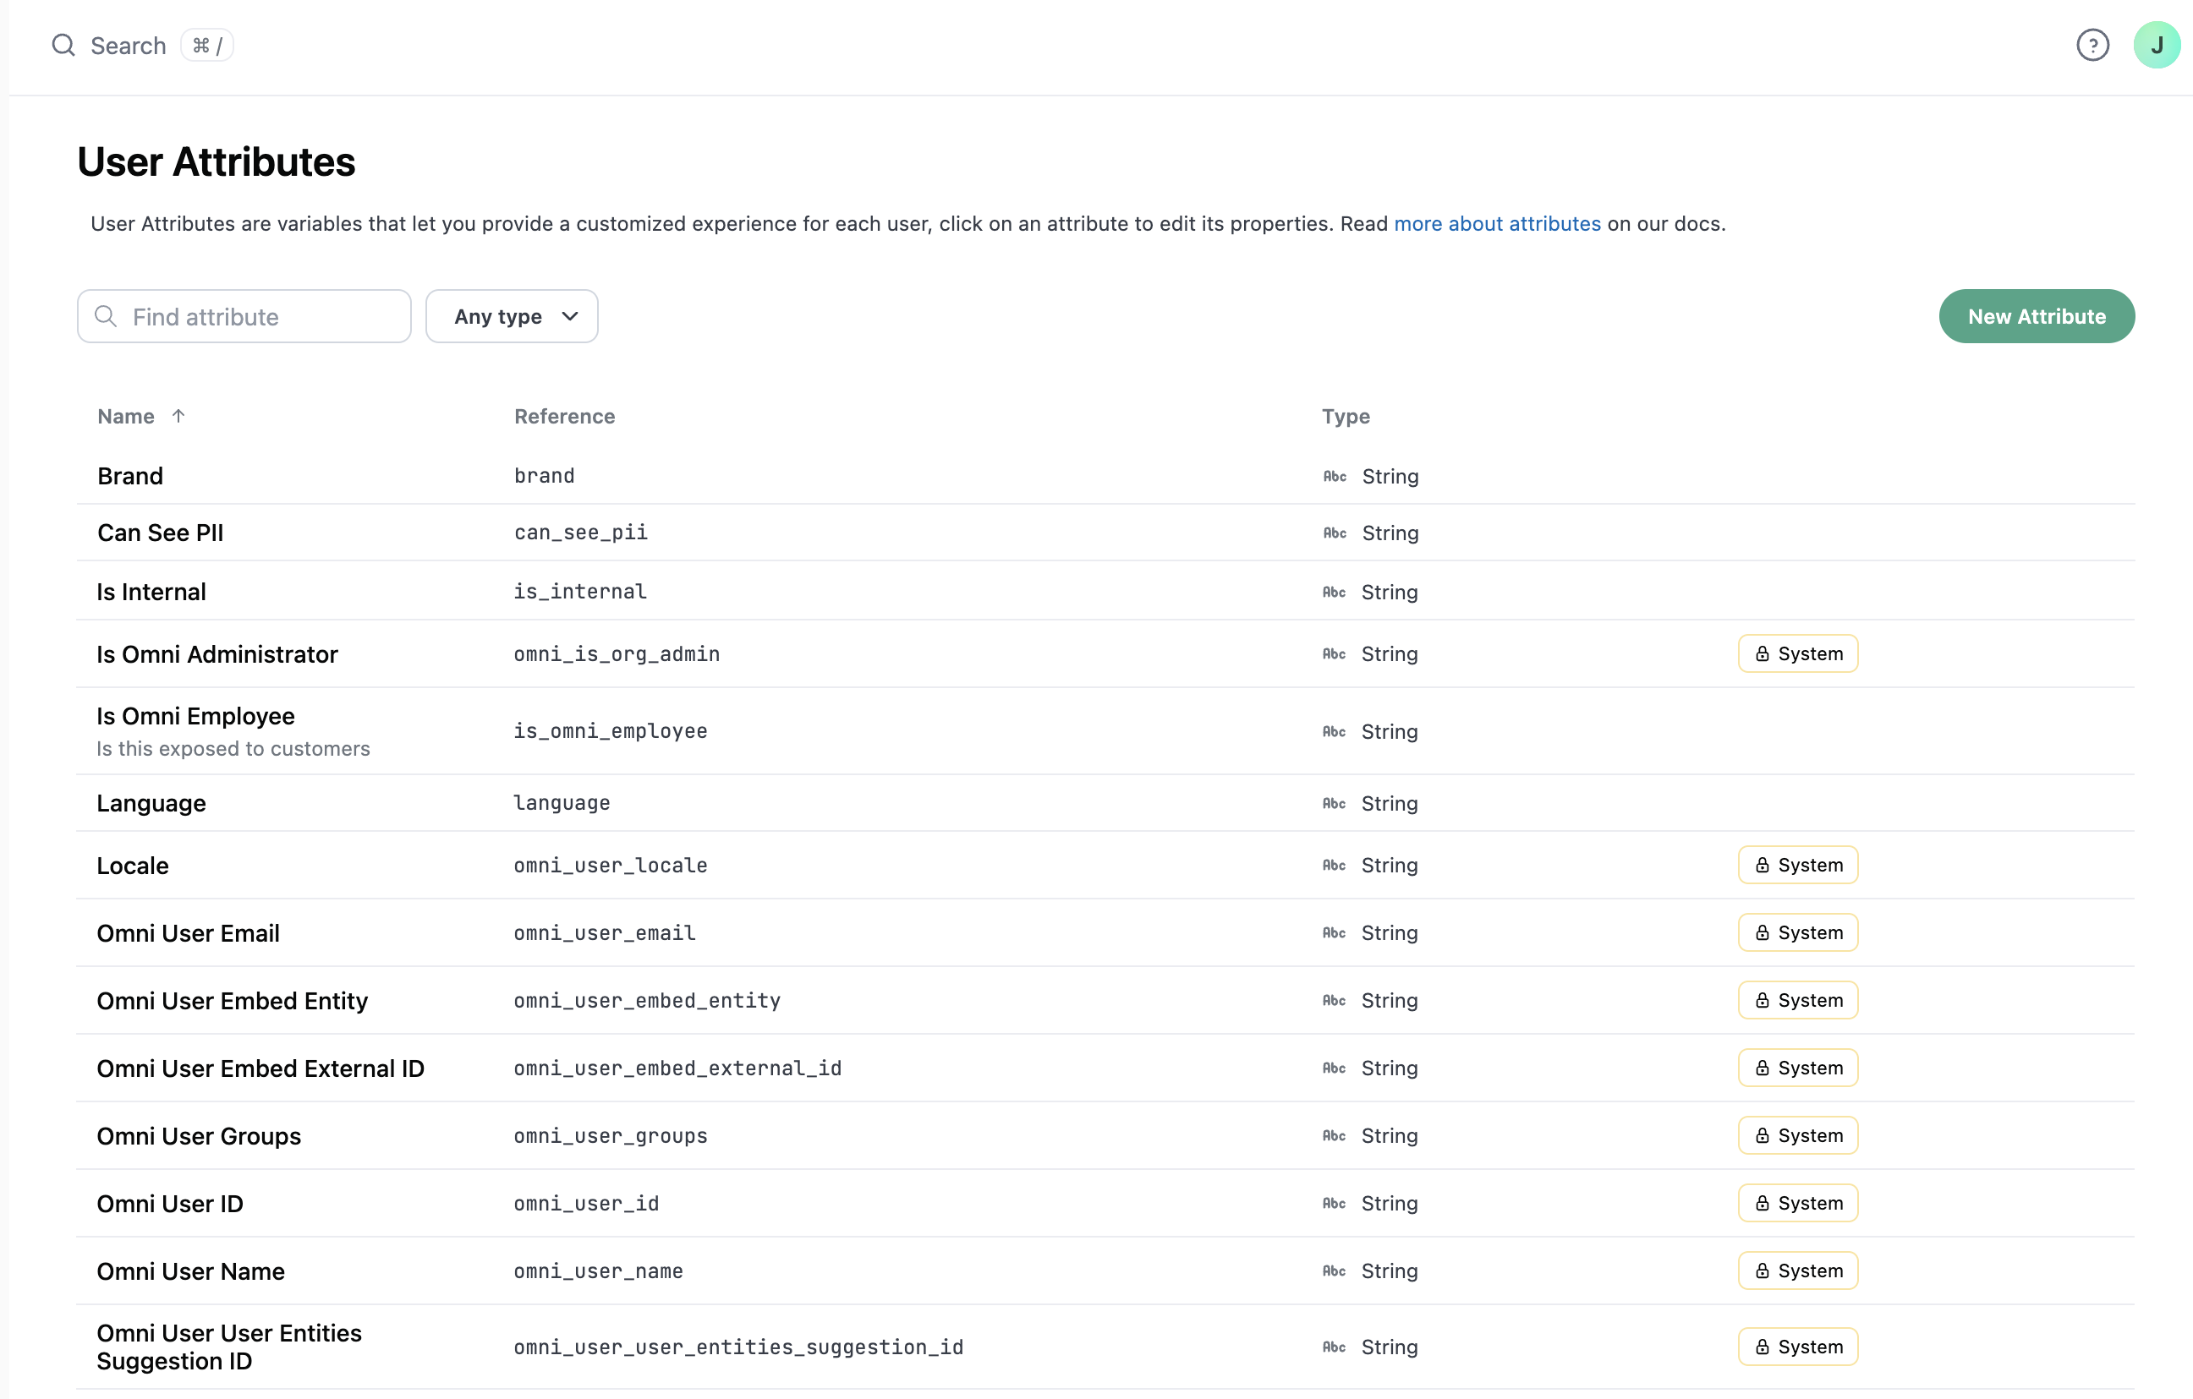Click the System lock badge for Omni User Email
This screenshot has width=2193, height=1399.
tap(1797, 932)
